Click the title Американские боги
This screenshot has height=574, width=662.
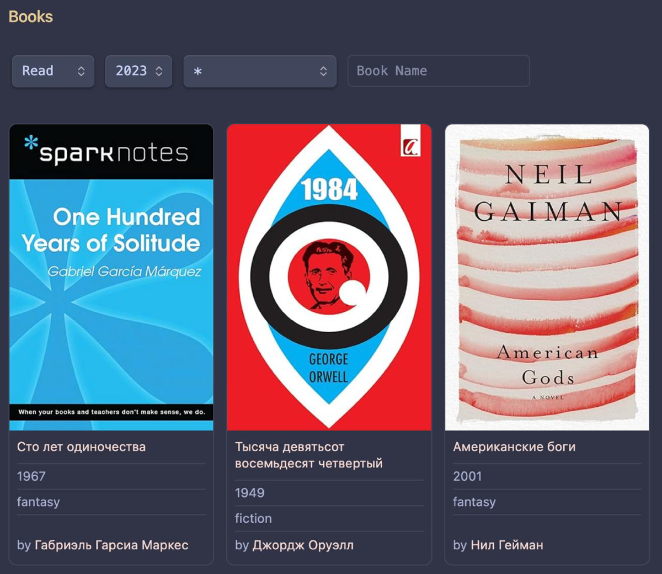click(514, 447)
